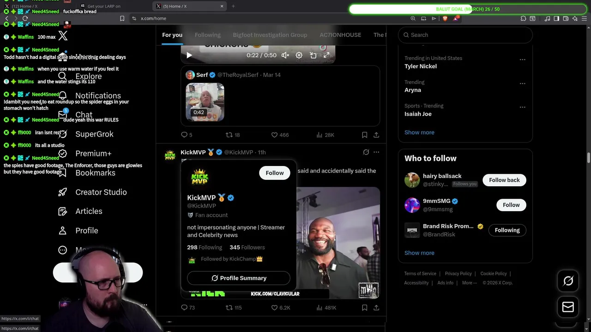Reload the page in the browser

(25, 18)
